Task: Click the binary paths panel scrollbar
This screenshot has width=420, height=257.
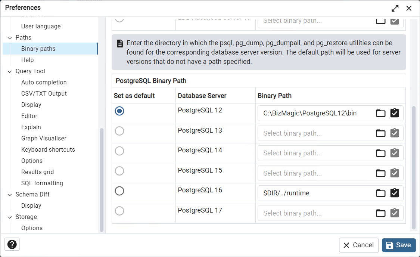Action: click(414, 168)
